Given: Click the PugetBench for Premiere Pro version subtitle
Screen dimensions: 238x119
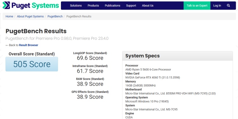Looking at the screenshot, I should click(x=57, y=38).
